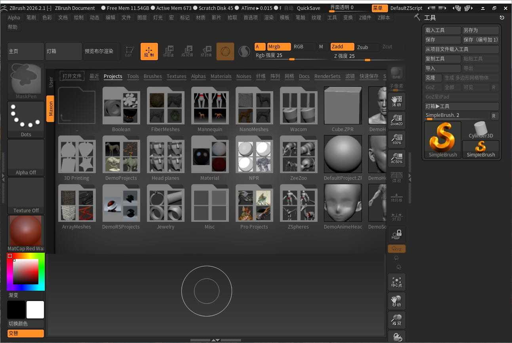This screenshot has width=512, height=343.
Task: Toggle the Zadd button
Action: click(343, 47)
